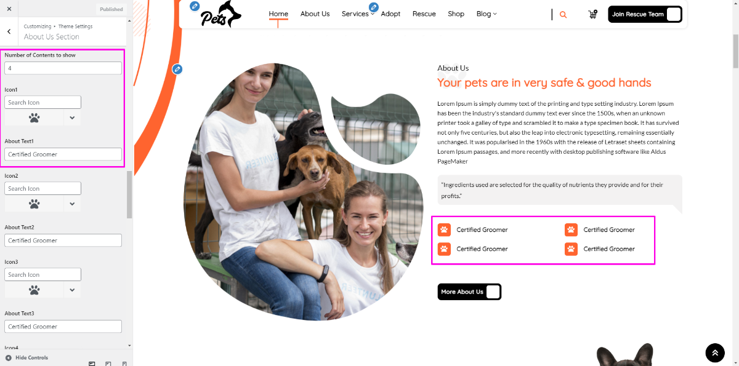The width and height of the screenshot is (739, 366).
Task: Click the edit pencil above the Services menu
Action: coord(373,7)
